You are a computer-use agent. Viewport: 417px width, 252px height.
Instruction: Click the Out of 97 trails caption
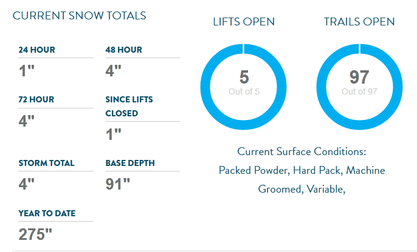359,91
